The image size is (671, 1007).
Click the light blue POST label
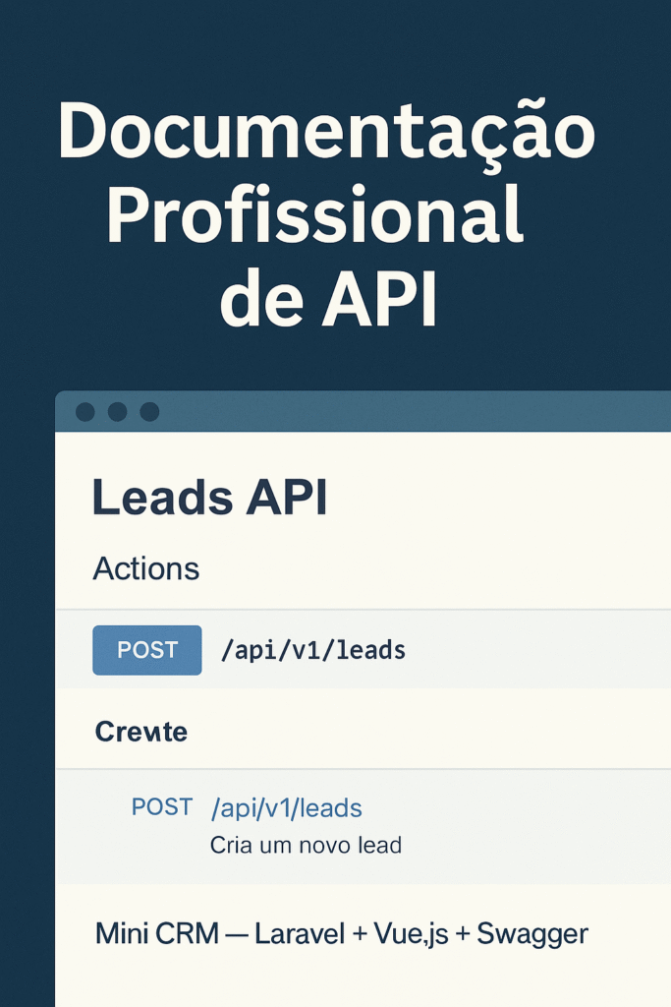pos(162,806)
